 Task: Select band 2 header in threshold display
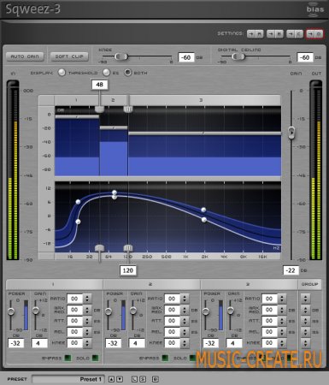(x=113, y=100)
